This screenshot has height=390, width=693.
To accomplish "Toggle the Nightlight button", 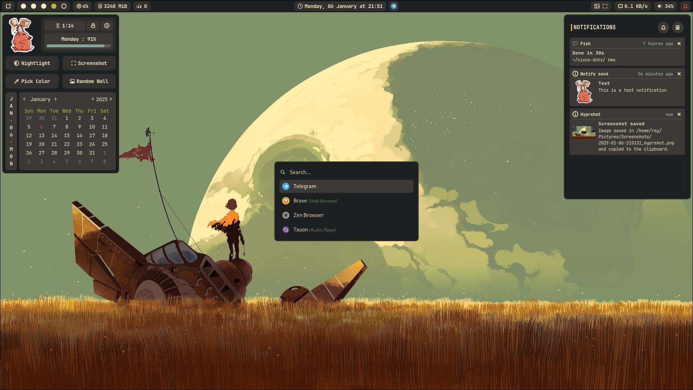I will click(32, 63).
